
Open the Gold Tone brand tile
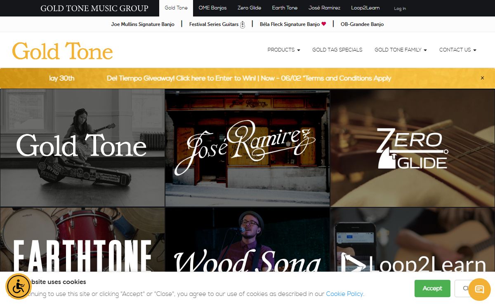[x=82, y=148]
